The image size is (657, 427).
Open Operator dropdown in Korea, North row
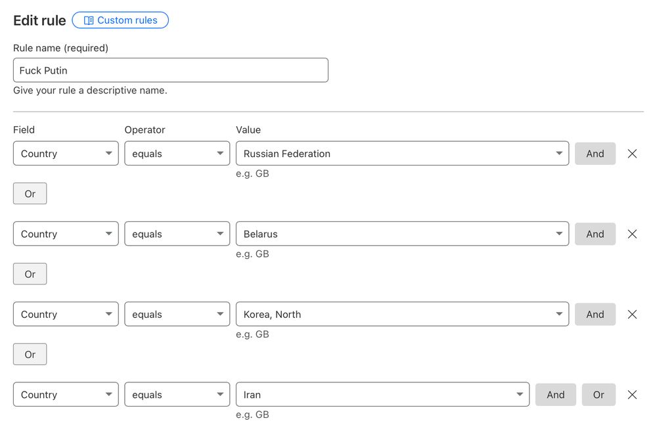coord(177,314)
